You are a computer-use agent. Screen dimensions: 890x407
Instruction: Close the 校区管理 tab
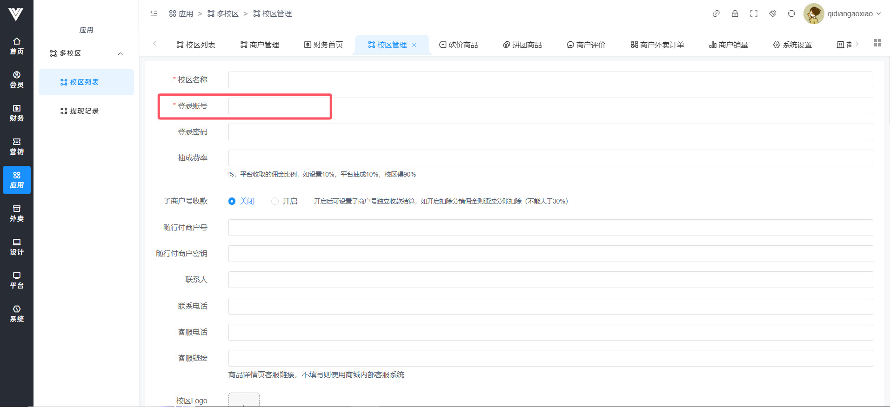click(414, 45)
